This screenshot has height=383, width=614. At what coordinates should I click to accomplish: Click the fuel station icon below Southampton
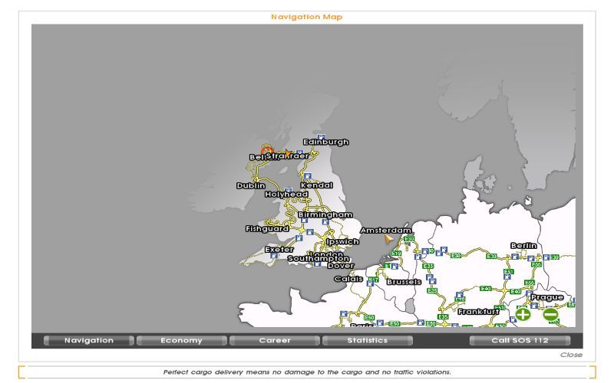(318, 264)
